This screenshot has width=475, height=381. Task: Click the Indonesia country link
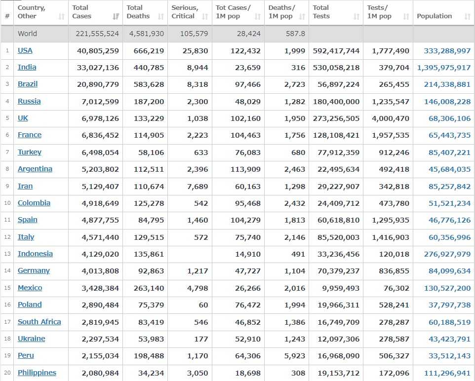coord(35,254)
